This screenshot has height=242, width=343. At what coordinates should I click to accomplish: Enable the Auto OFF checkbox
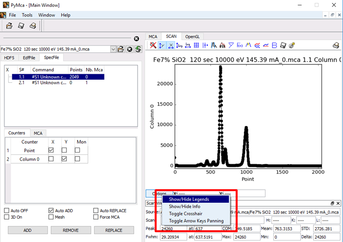tap(6, 211)
